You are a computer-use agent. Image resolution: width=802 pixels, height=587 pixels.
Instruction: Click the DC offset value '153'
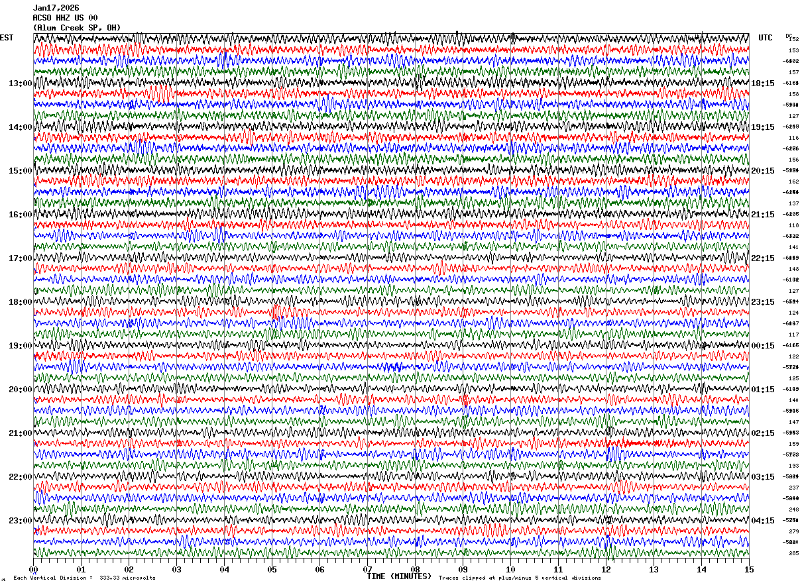pyautogui.click(x=793, y=50)
